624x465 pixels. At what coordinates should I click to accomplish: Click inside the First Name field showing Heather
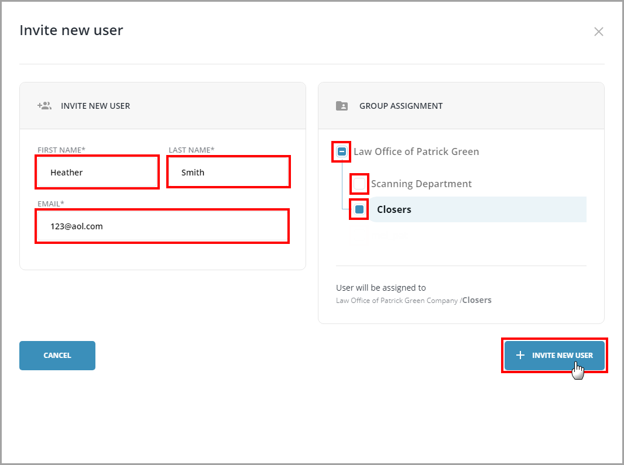point(97,172)
